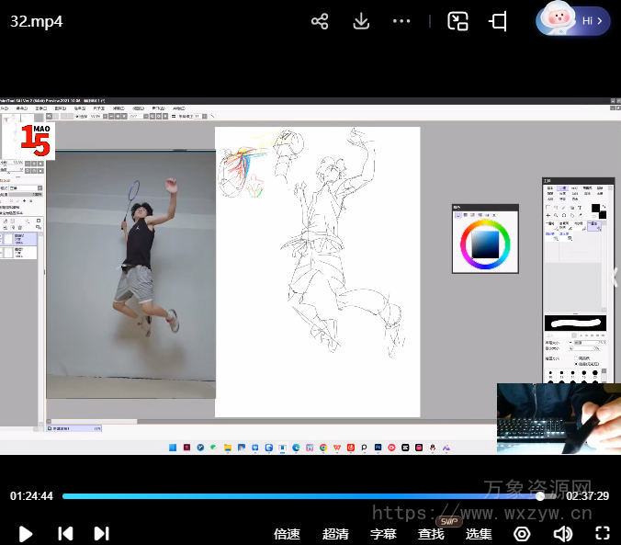Skip to the next video

[102, 533]
